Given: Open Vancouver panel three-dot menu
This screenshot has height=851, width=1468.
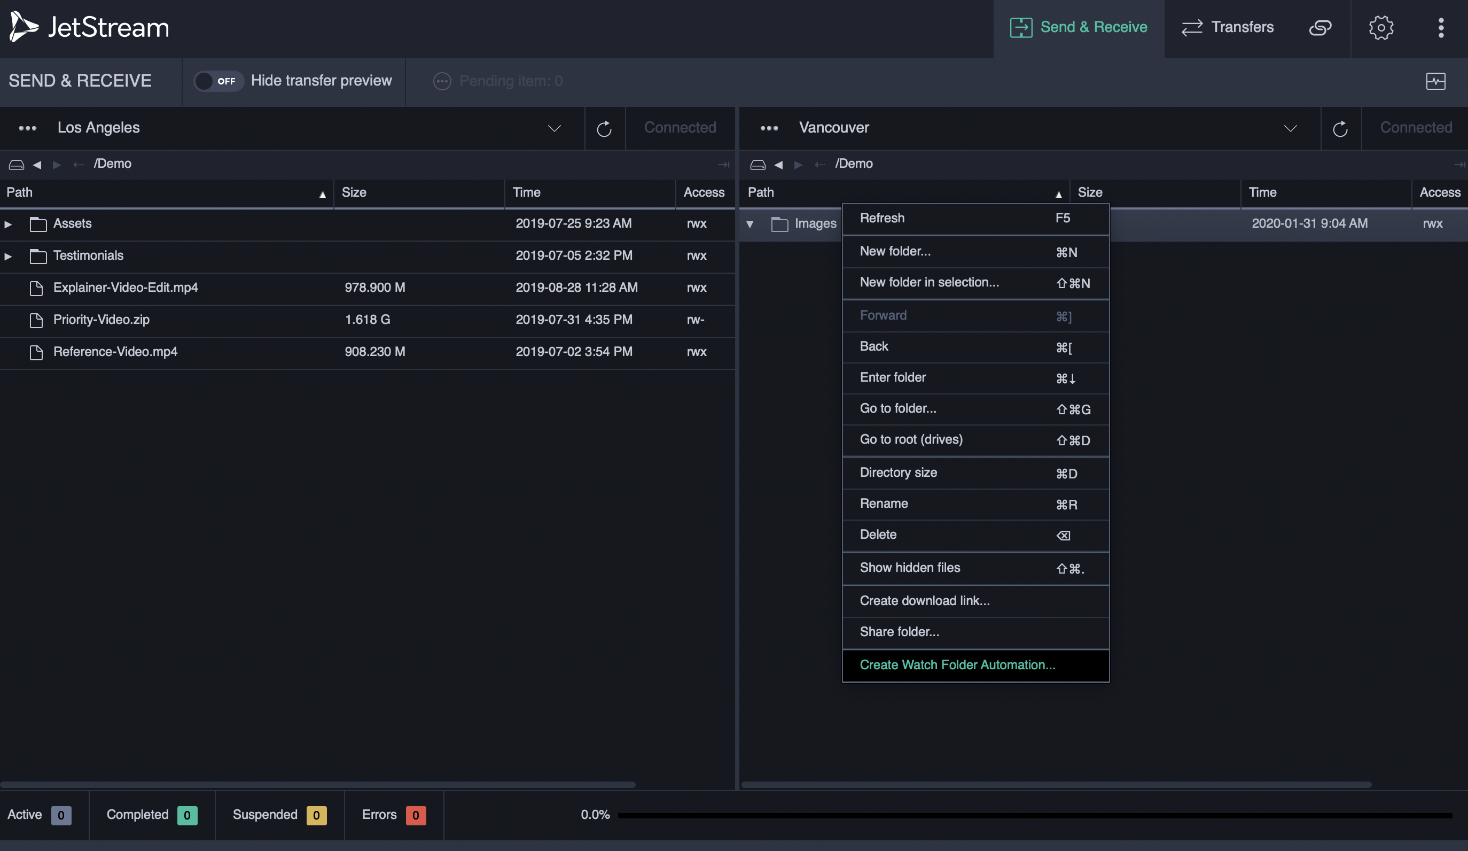Looking at the screenshot, I should (769, 128).
